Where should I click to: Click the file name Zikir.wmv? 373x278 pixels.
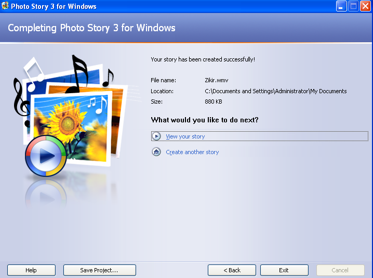coord(217,80)
